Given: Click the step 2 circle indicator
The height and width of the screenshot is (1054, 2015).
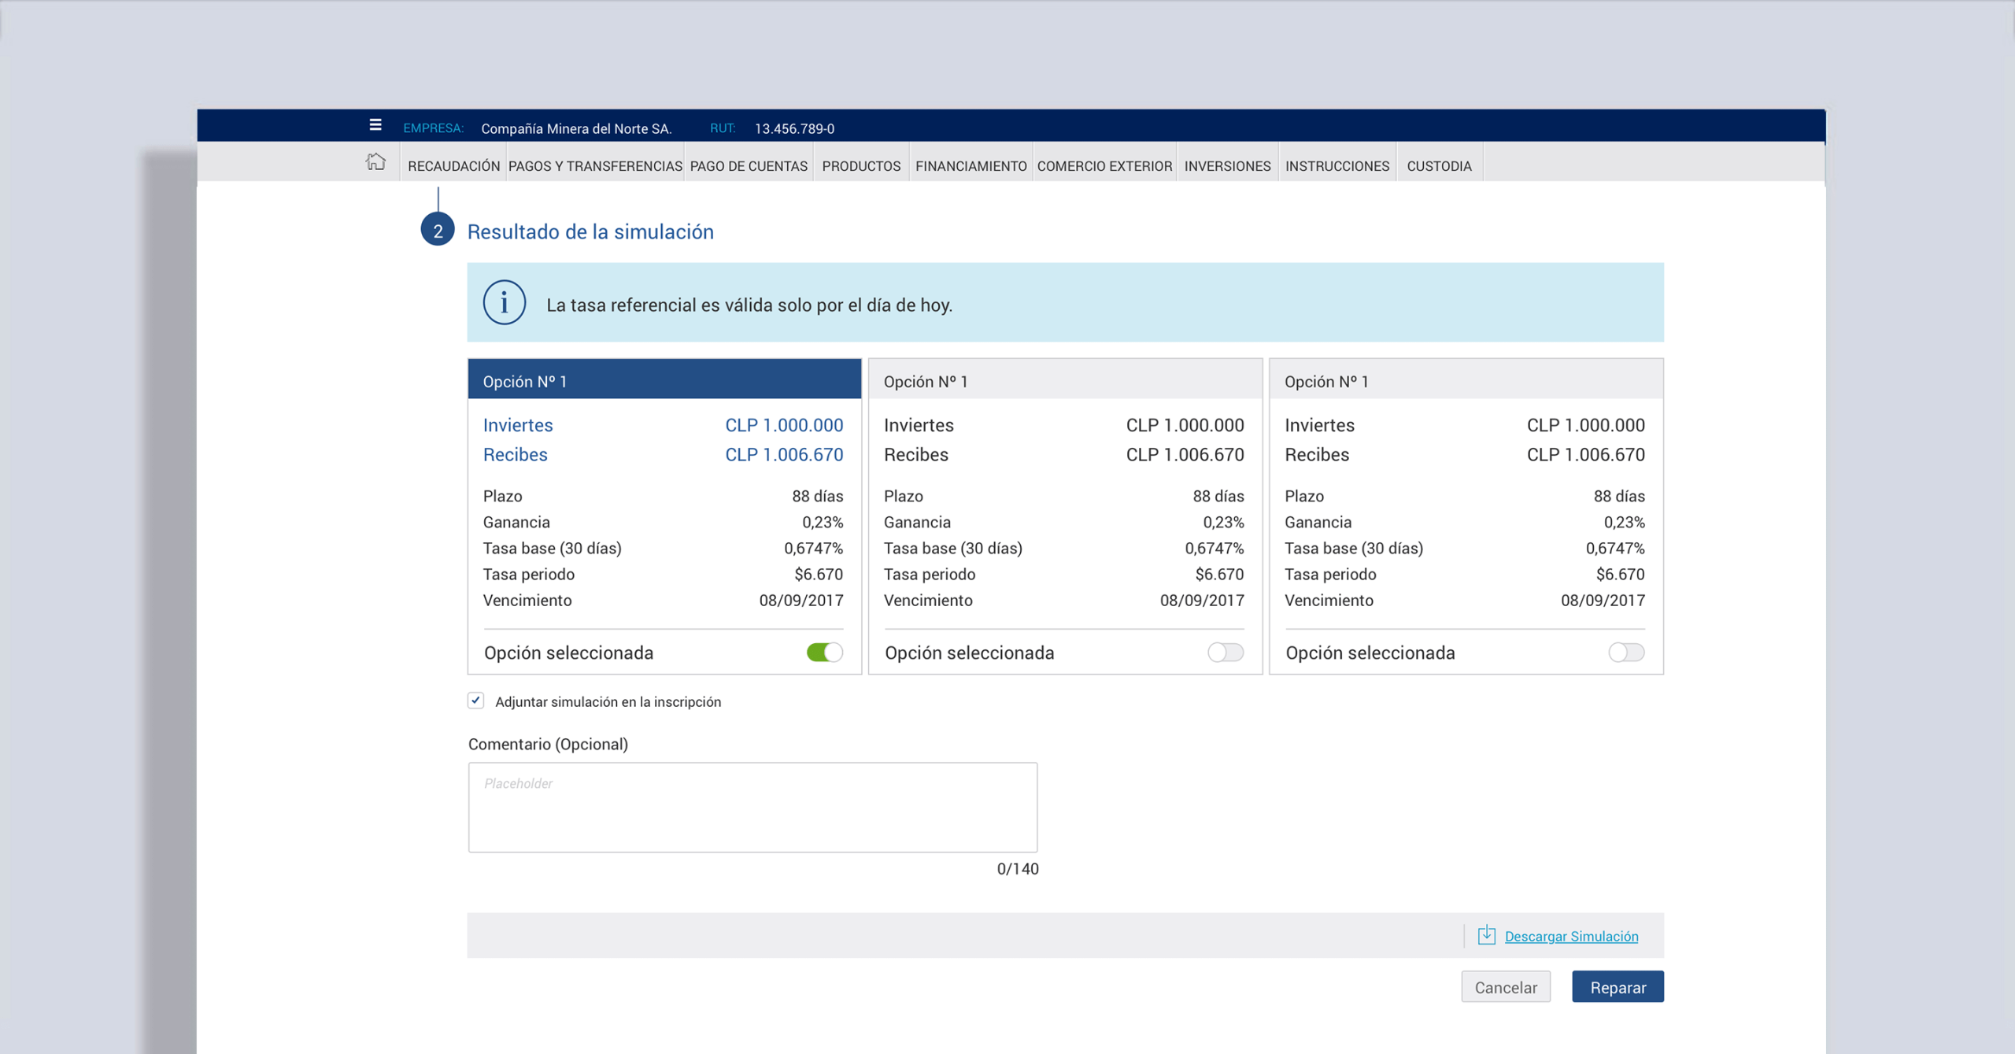Looking at the screenshot, I should [438, 230].
